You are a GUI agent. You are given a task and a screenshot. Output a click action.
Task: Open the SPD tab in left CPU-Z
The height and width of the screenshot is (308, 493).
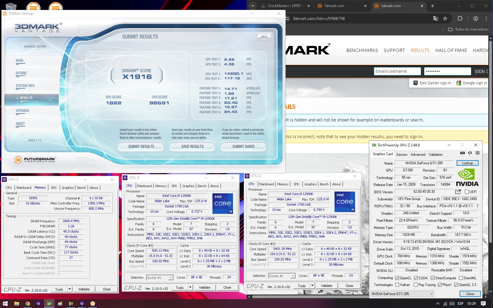[x=54, y=188]
